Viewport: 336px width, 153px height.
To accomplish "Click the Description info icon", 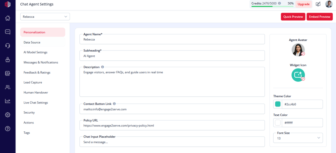I will coord(102,67).
